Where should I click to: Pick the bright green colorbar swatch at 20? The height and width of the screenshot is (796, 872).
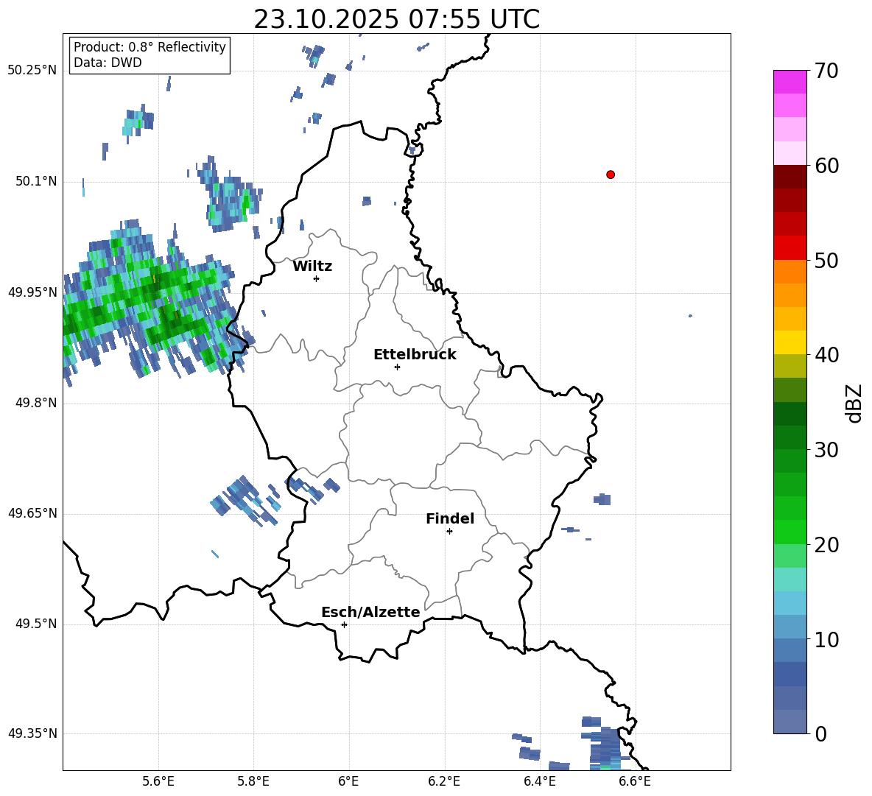[x=790, y=532]
